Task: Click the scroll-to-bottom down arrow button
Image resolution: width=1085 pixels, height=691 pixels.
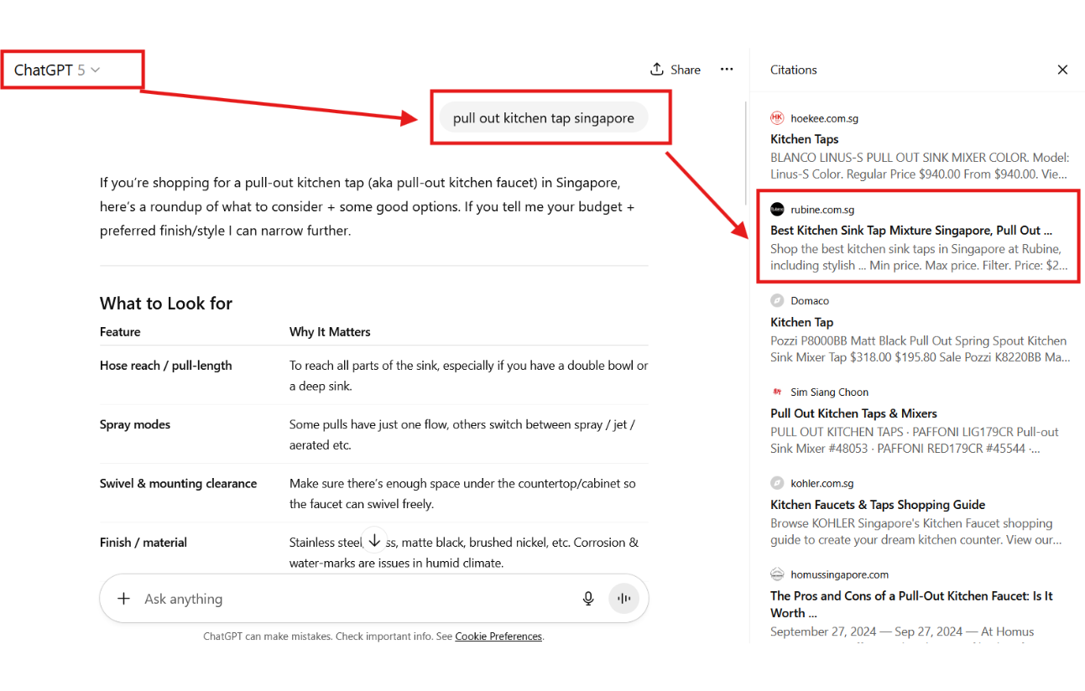Action: (x=374, y=539)
